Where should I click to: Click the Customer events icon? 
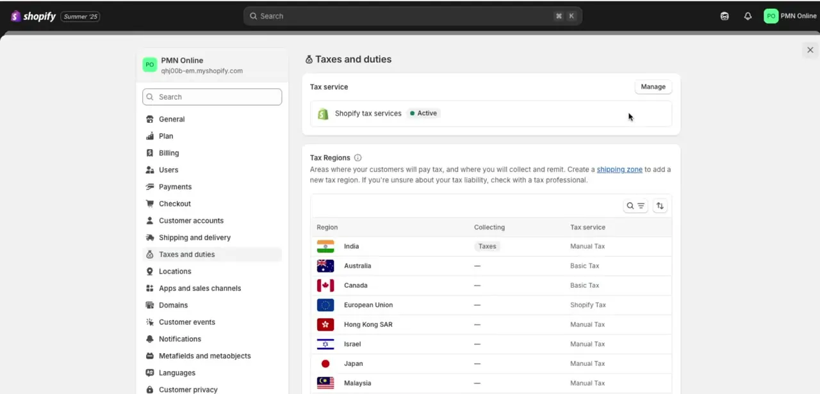coord(150,322)
